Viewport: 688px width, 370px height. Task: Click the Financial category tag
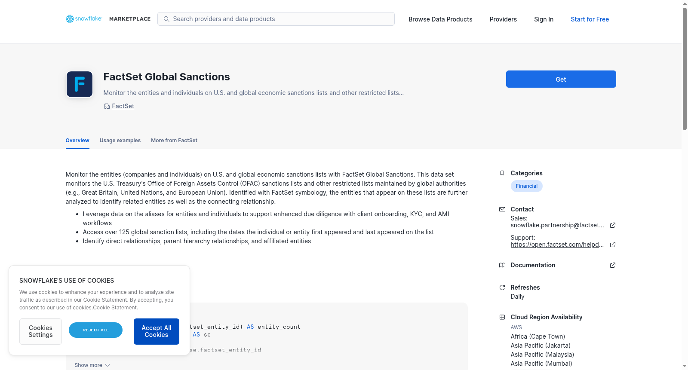coord(526,186)
